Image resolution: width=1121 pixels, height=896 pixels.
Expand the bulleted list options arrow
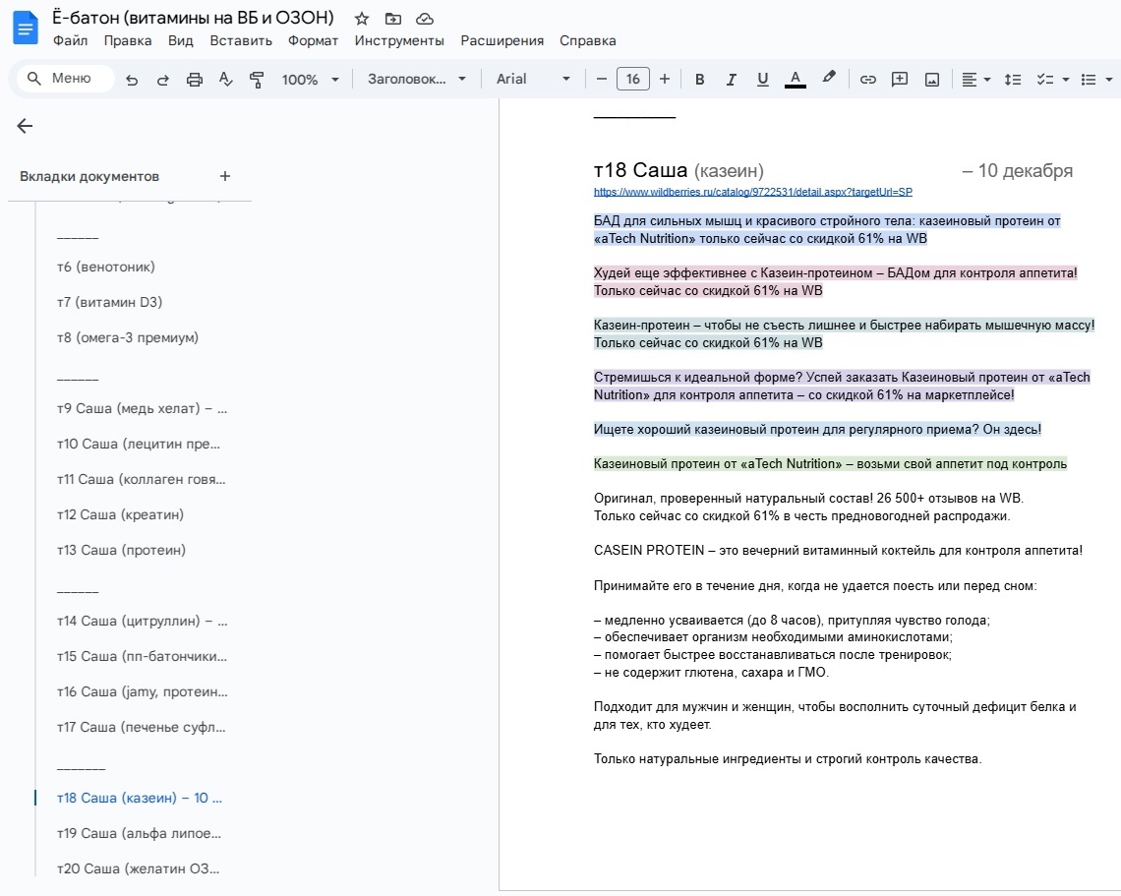pyautogui.click(x=1109, y=80)
